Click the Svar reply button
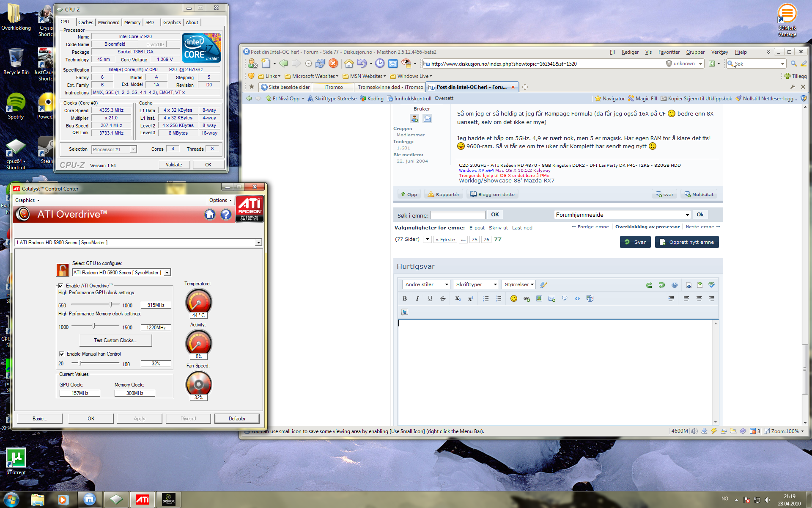This screenshot has height=508, width=812. 635,242
